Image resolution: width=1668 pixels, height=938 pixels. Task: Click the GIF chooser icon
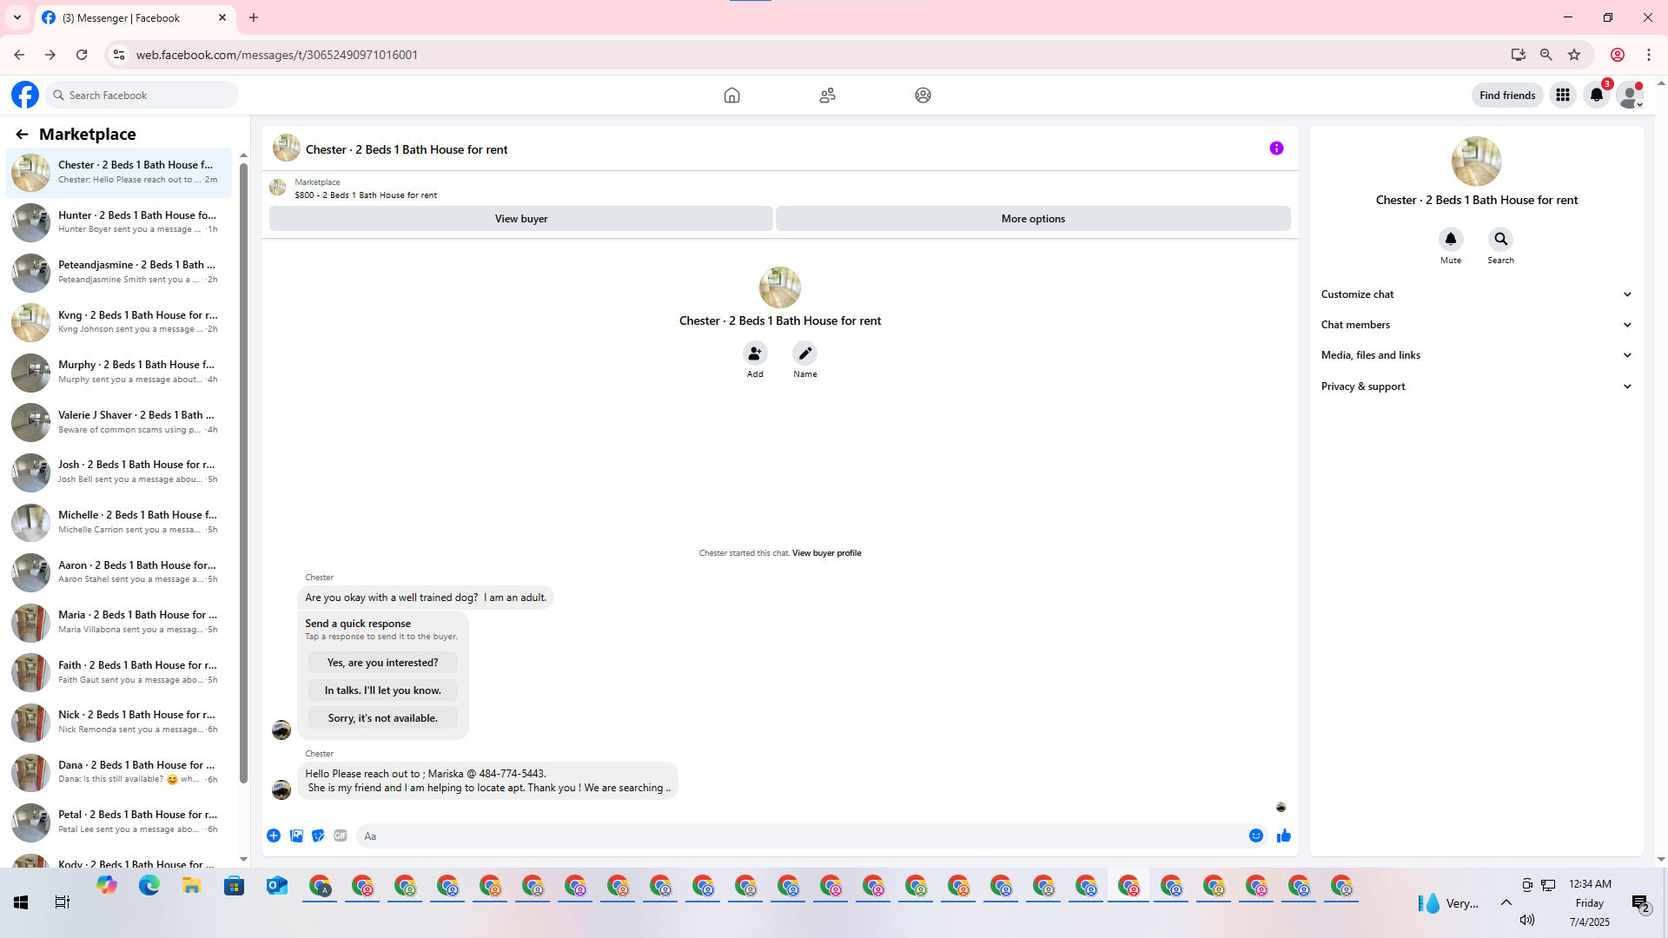[341, 836]
